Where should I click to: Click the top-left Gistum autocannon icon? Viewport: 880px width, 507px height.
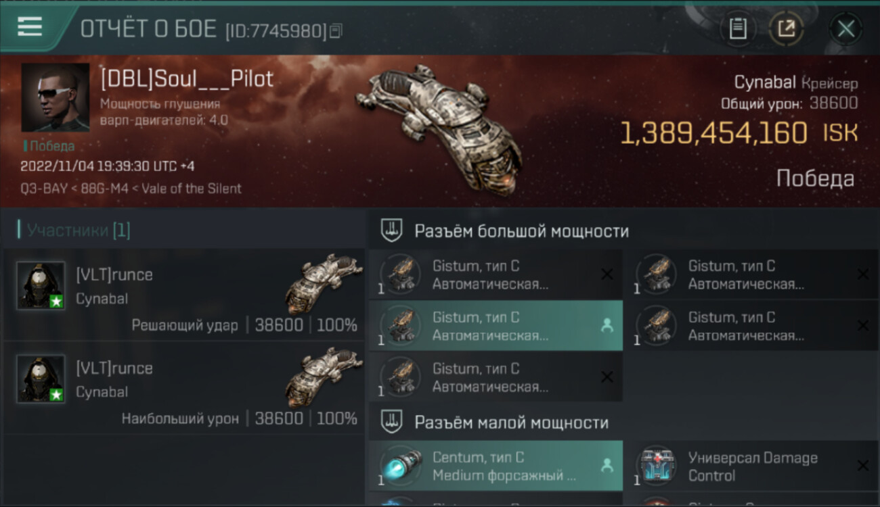[x=400, y=274]
